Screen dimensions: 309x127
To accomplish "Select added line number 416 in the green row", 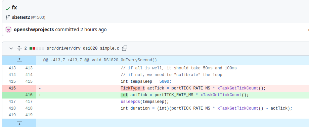I will [29, 95].
